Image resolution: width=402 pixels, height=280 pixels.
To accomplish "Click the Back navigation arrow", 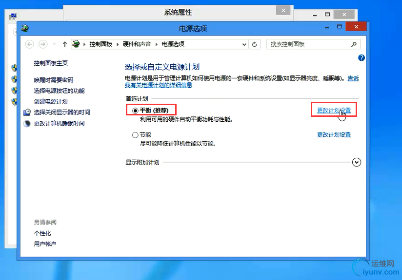I will click(x=29, y=44).
